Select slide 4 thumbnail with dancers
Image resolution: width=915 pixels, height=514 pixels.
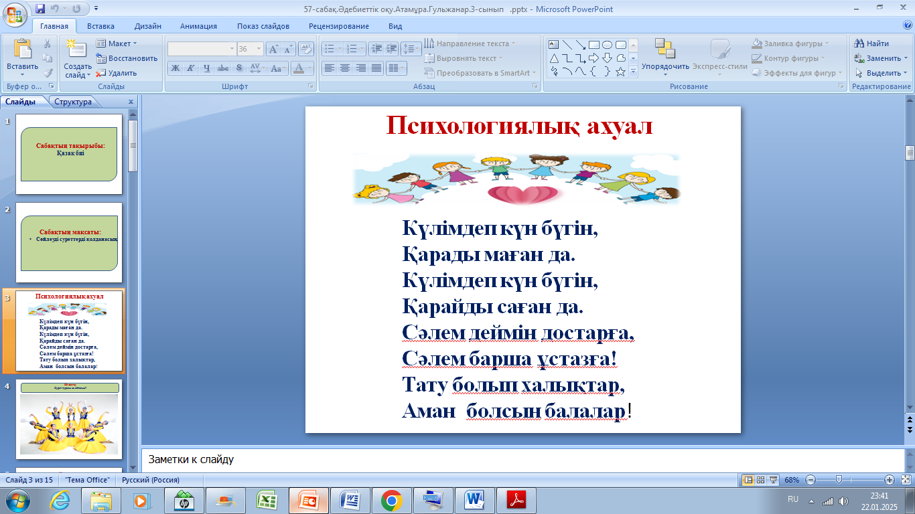pos(69,419)
